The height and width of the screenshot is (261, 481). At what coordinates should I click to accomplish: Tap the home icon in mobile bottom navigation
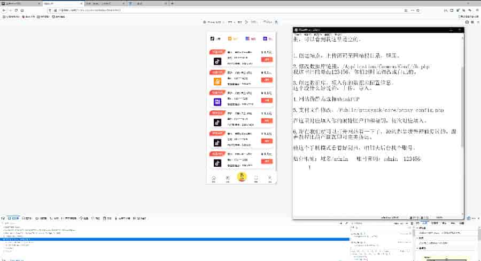tap(214, 177)
